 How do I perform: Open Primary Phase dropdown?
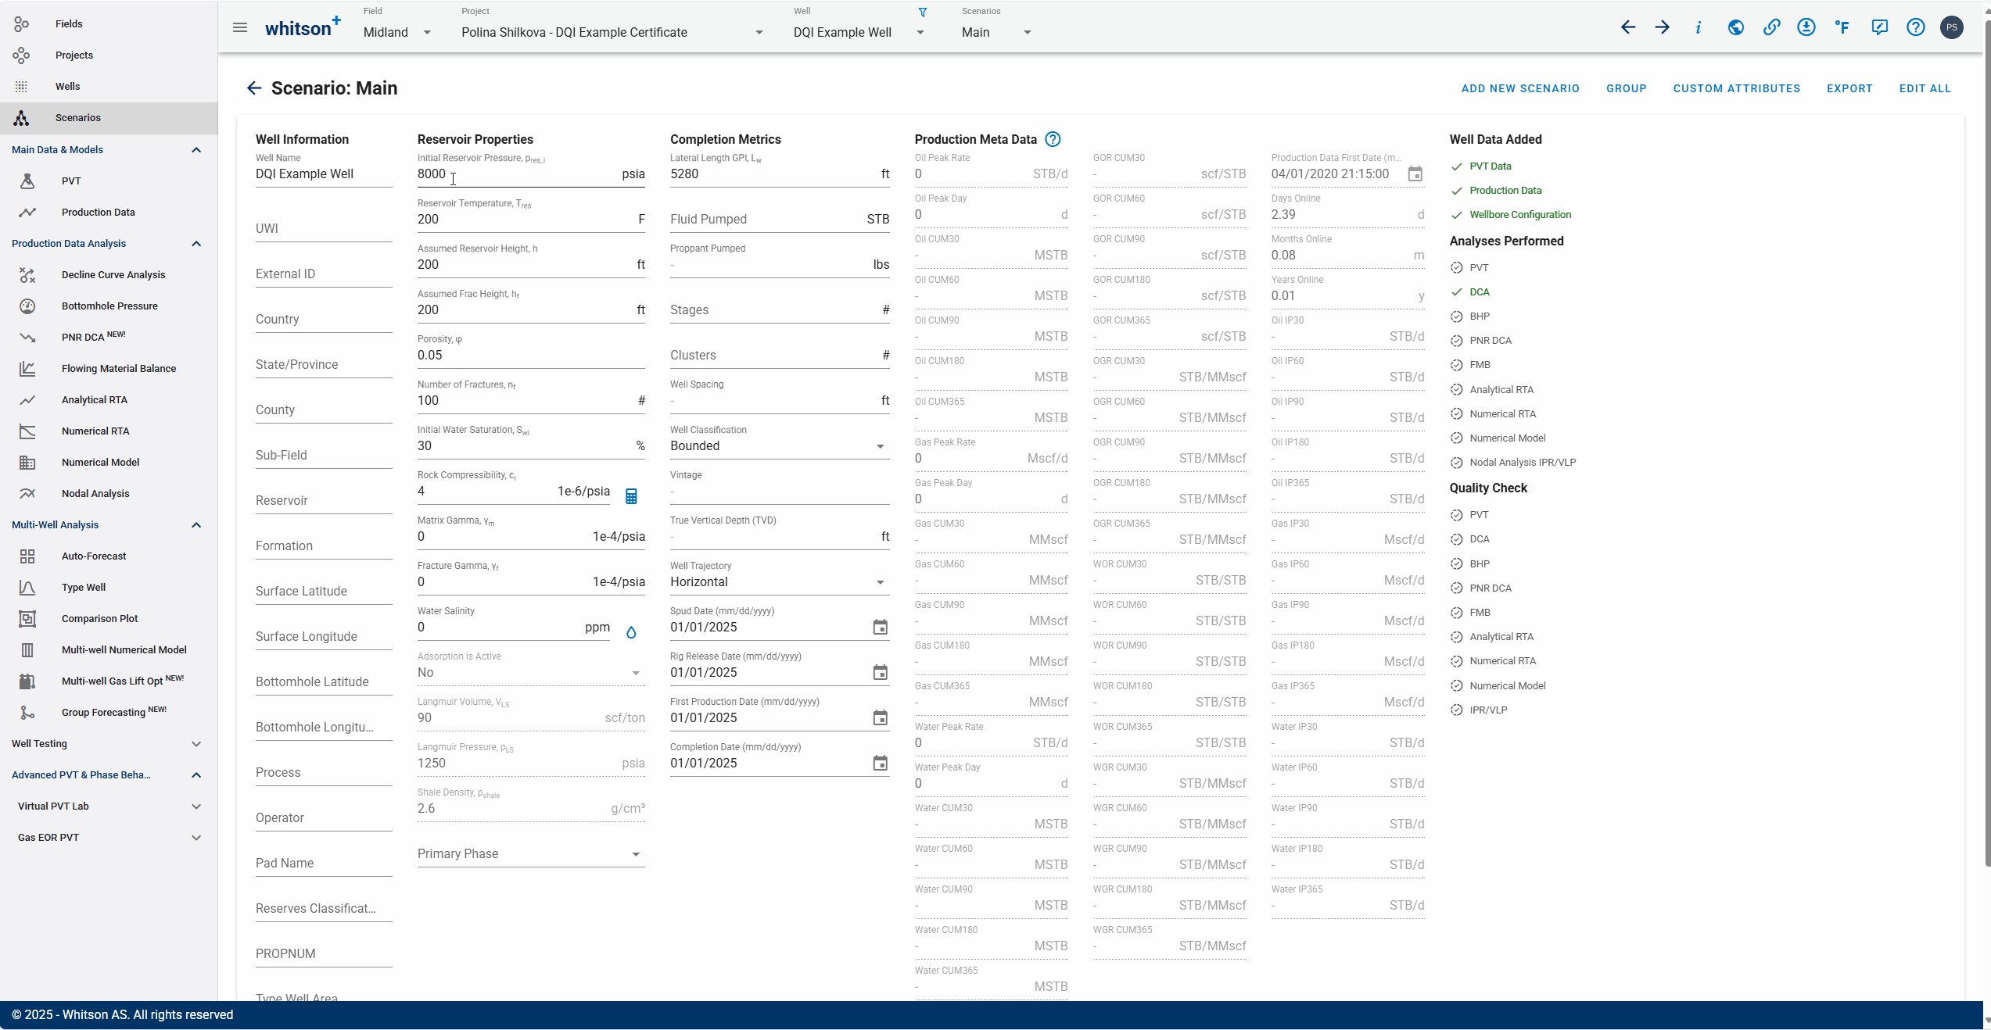click(x=531, y=853)
